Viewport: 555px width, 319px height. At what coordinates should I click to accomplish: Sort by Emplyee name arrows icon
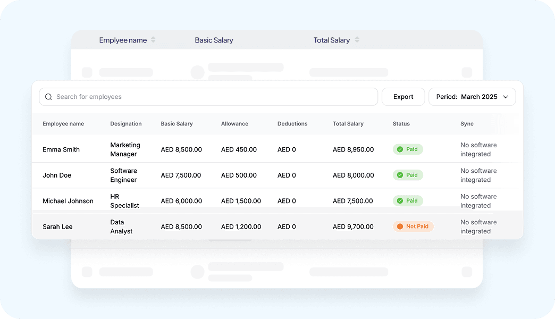point(153,40)
